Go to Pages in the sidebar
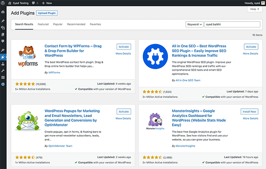 tap(3, 34)
